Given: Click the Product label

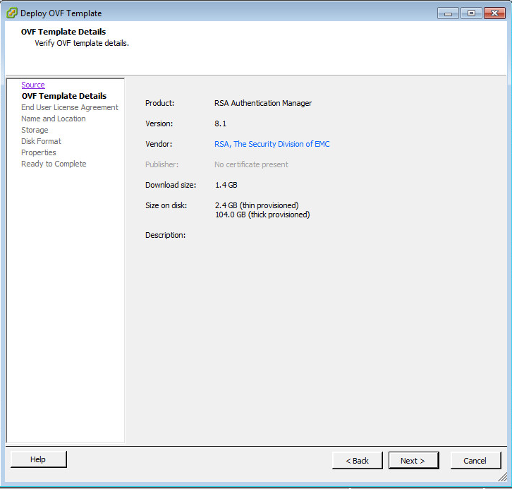Looking at the screenshot, I should (x=159, y=103).
